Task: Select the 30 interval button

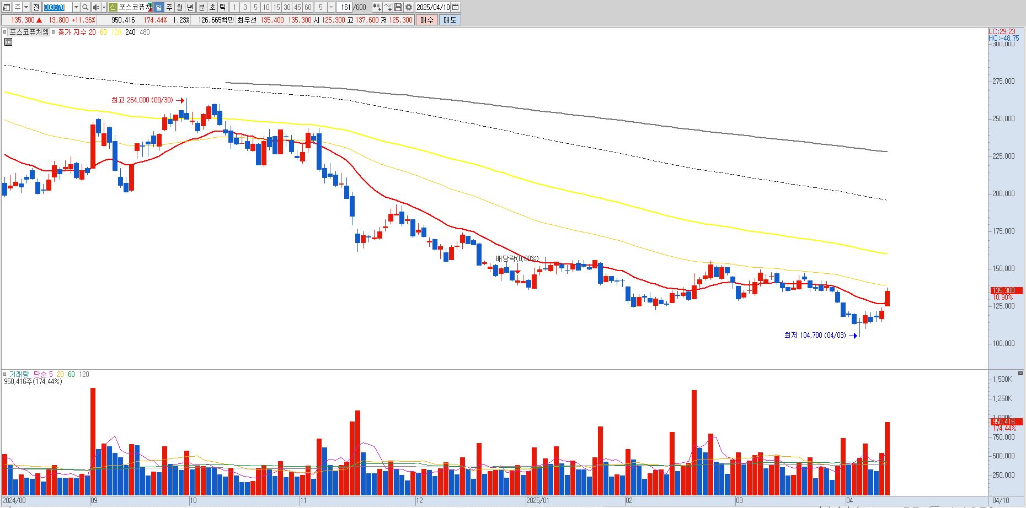Action: coord(287,7)
